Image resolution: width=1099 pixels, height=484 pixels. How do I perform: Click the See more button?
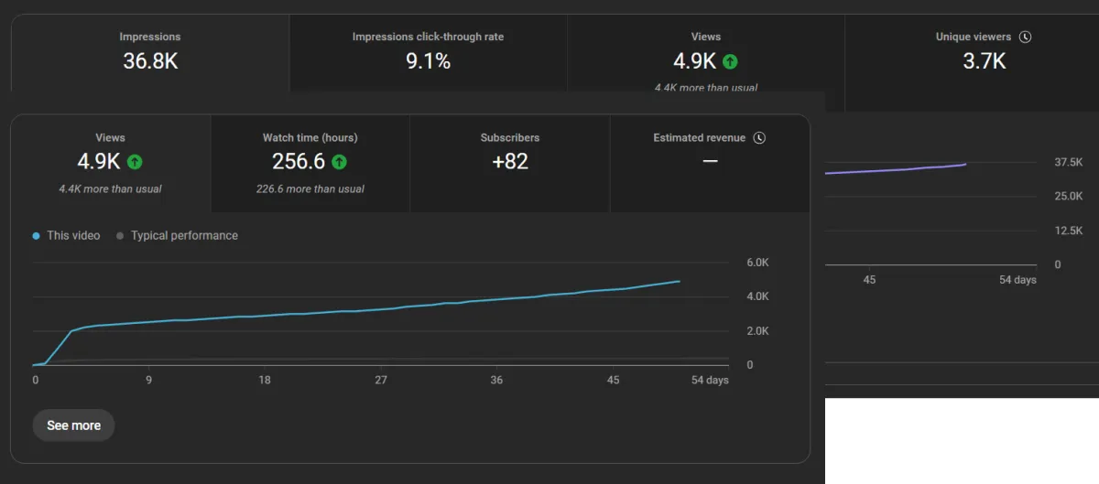tap(73, 425)
